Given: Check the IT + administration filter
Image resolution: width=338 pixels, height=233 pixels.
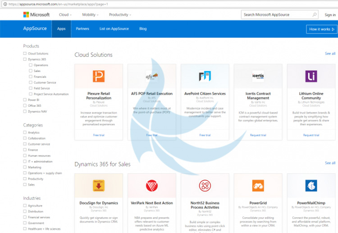Looking at the screenshot, I should click(25, 161).
